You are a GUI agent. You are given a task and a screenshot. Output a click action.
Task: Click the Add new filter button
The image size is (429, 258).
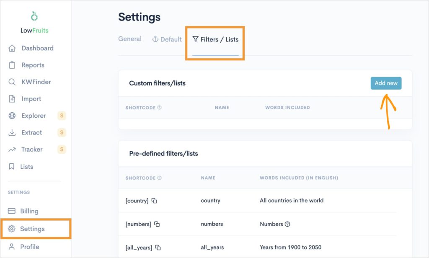(386, 83)
